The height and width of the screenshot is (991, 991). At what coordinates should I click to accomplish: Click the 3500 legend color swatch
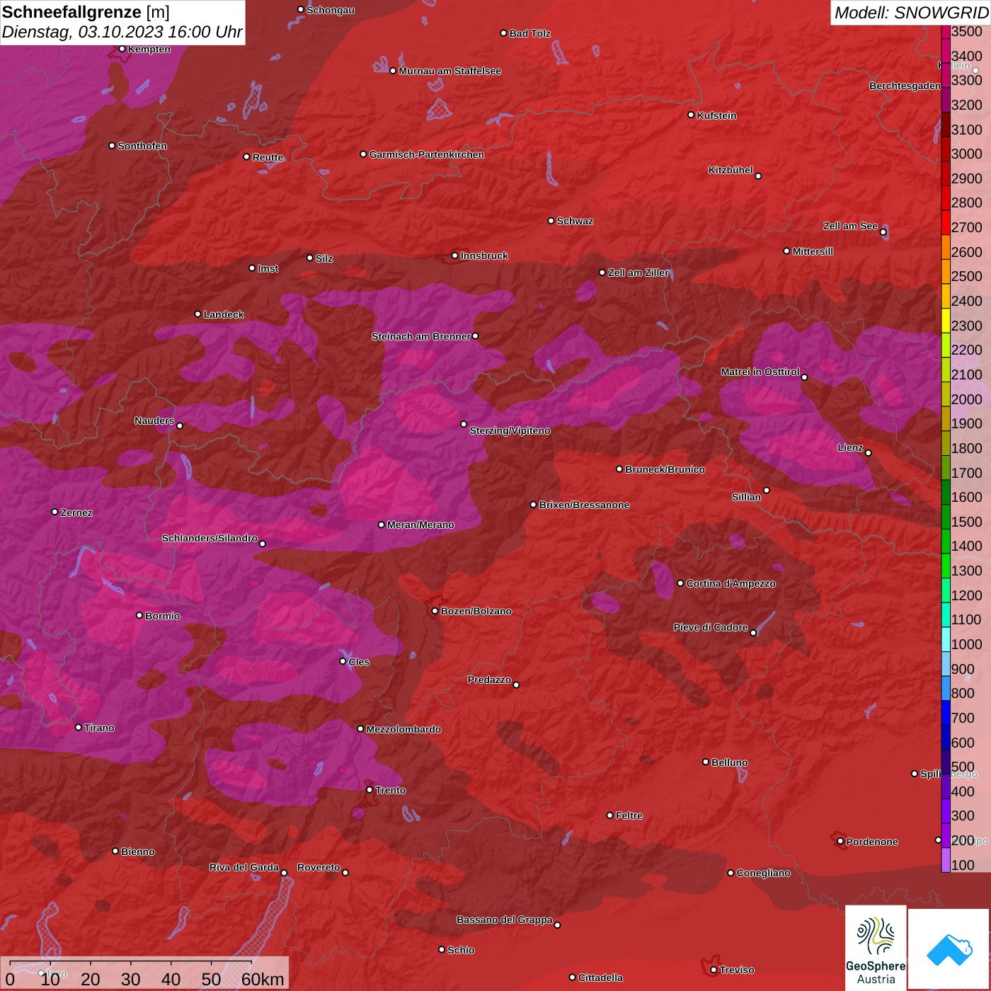tap(946, 31)
